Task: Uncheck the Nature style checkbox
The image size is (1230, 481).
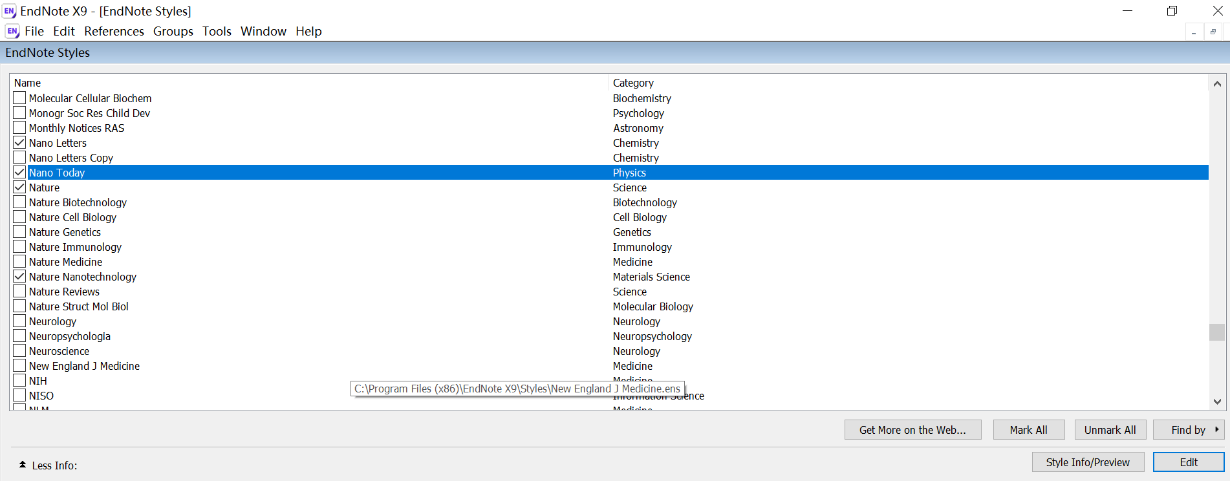Action: coord(19,187)
